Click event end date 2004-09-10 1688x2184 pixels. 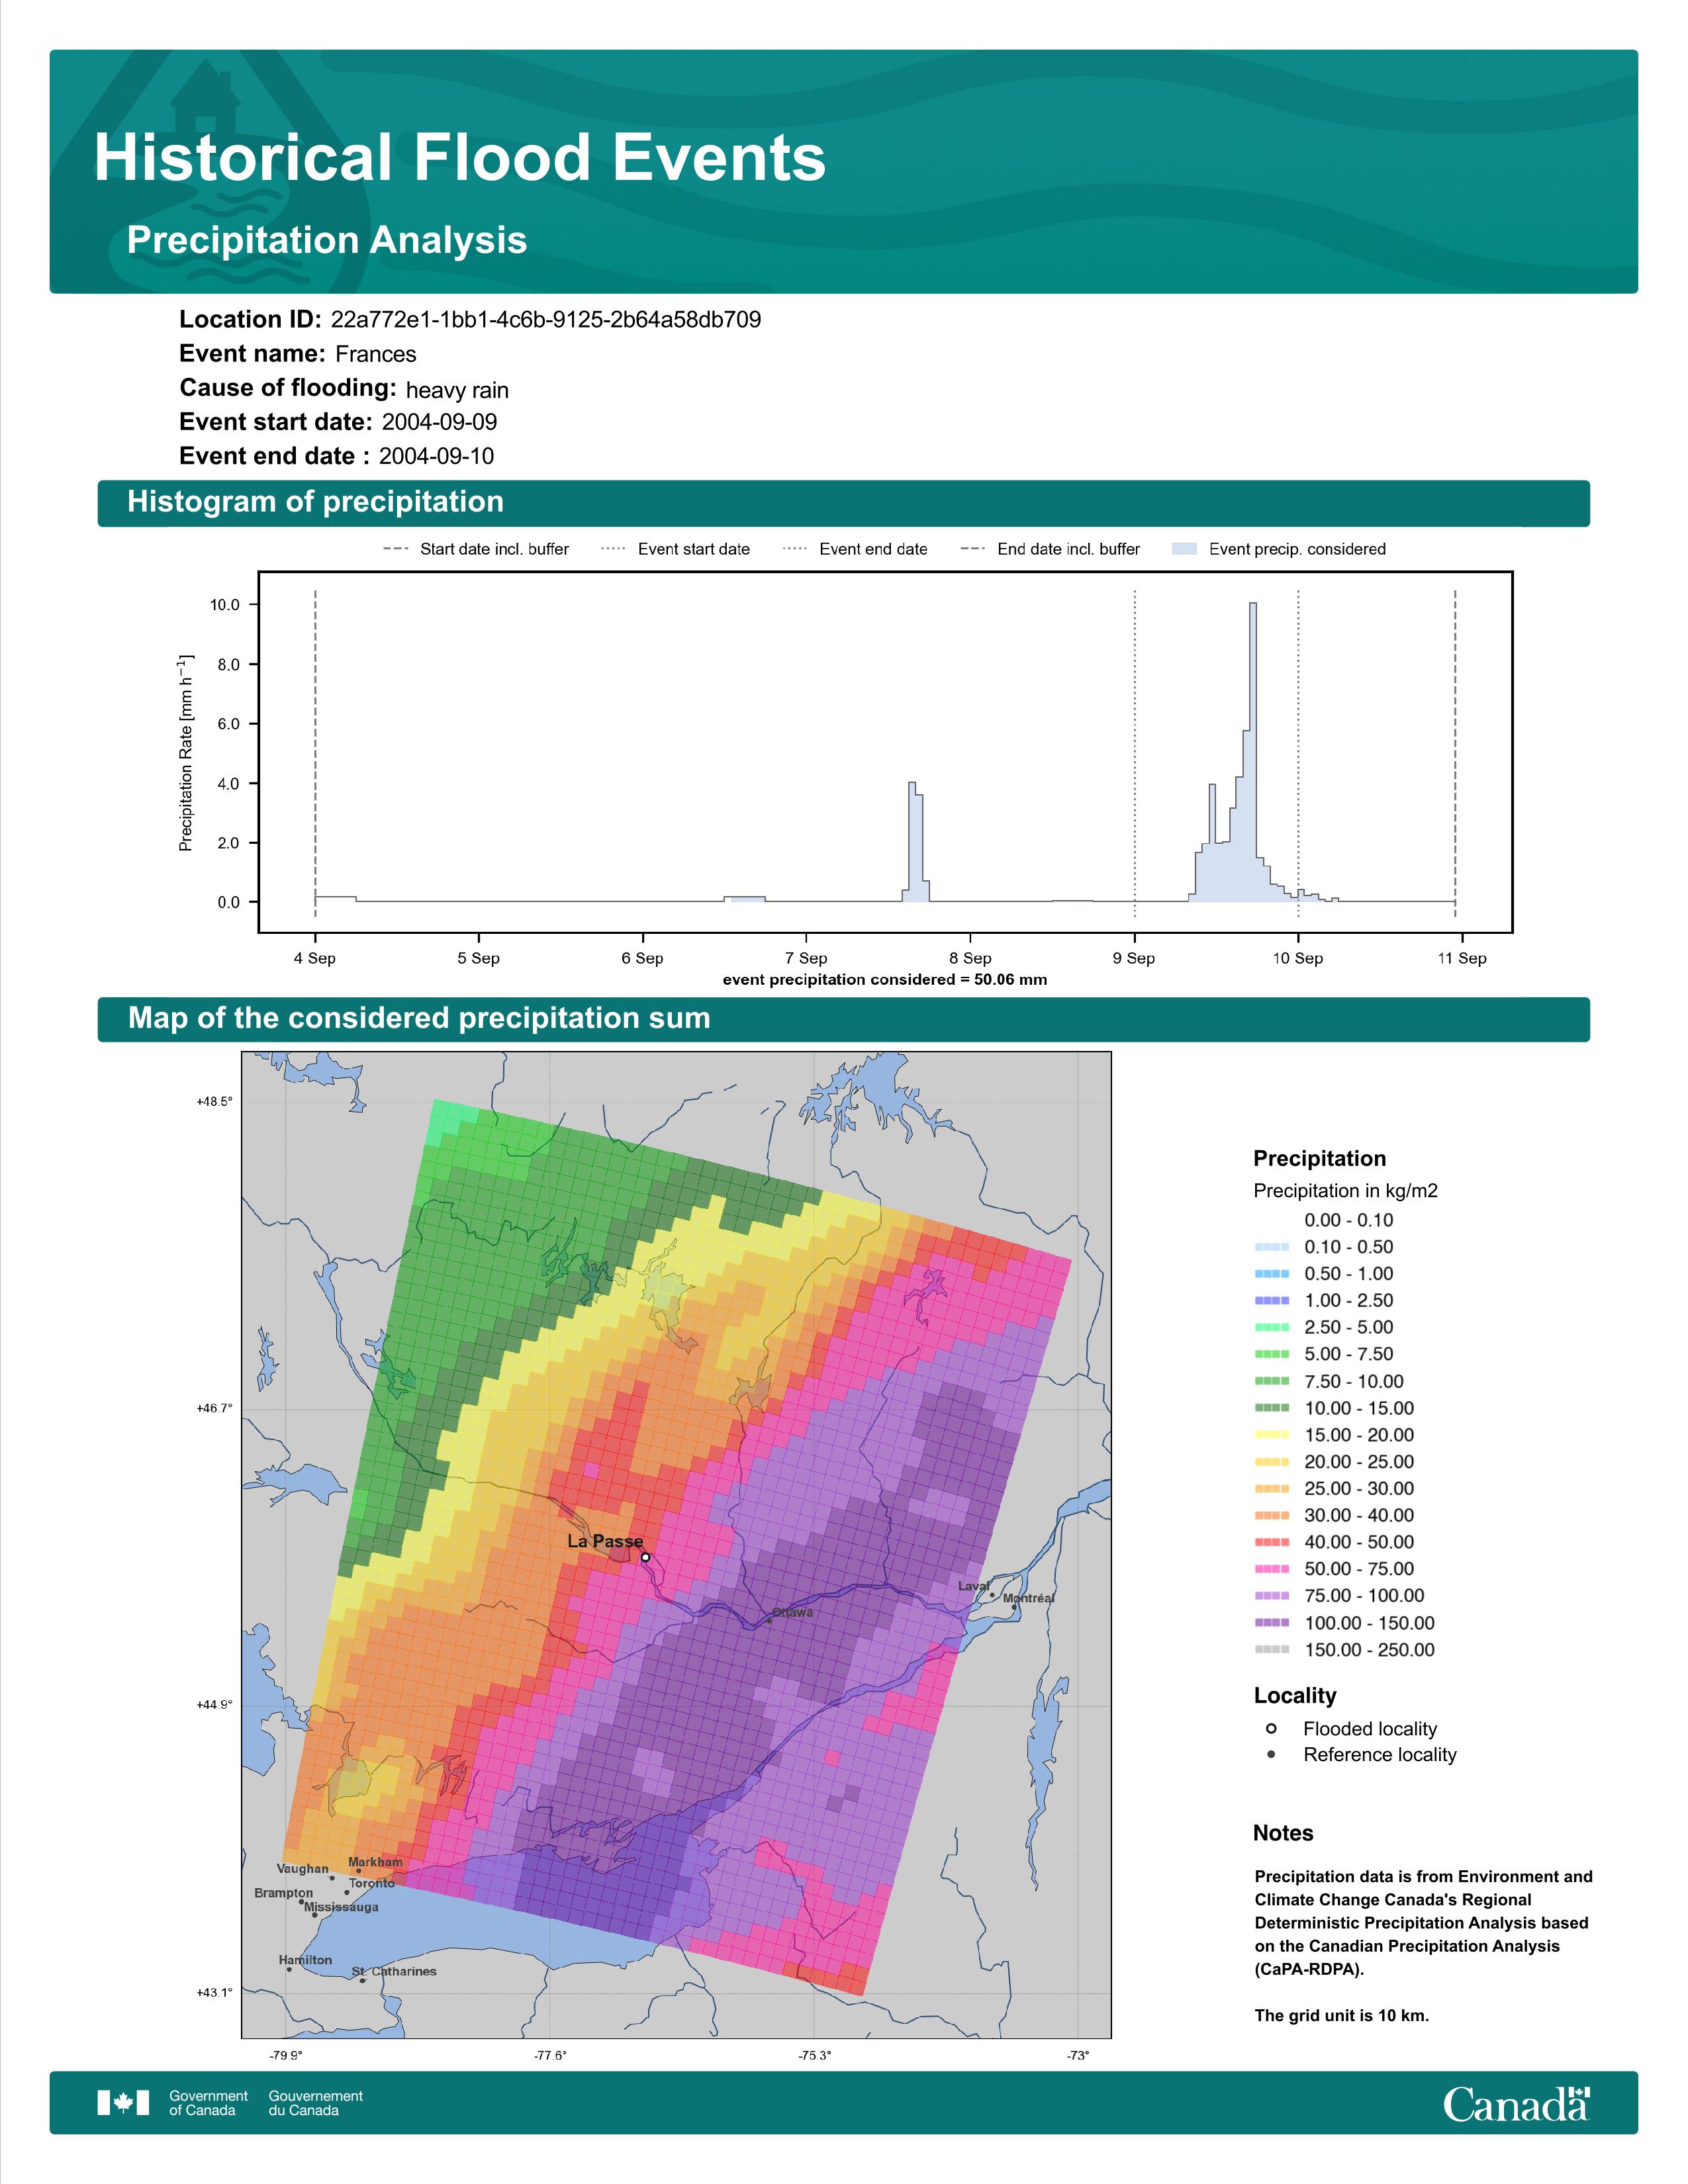click(436, 456)
